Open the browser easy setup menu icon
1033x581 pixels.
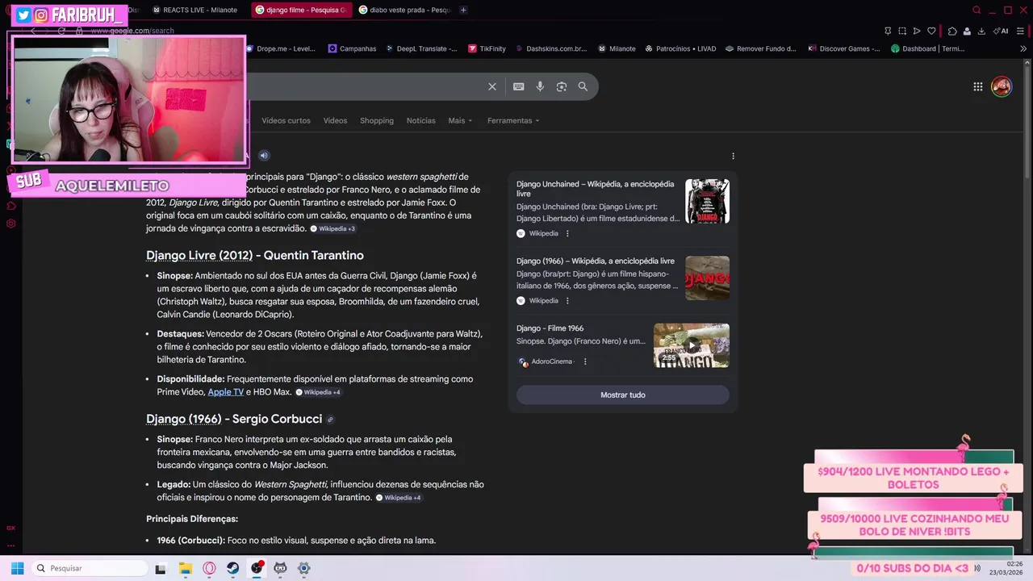coord(1021,31)
